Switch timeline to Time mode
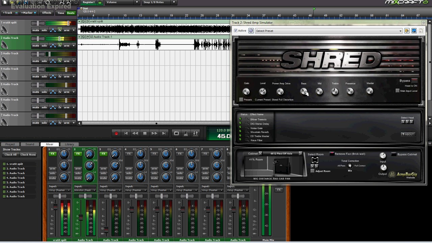The image size is (432, 243). 61,13
